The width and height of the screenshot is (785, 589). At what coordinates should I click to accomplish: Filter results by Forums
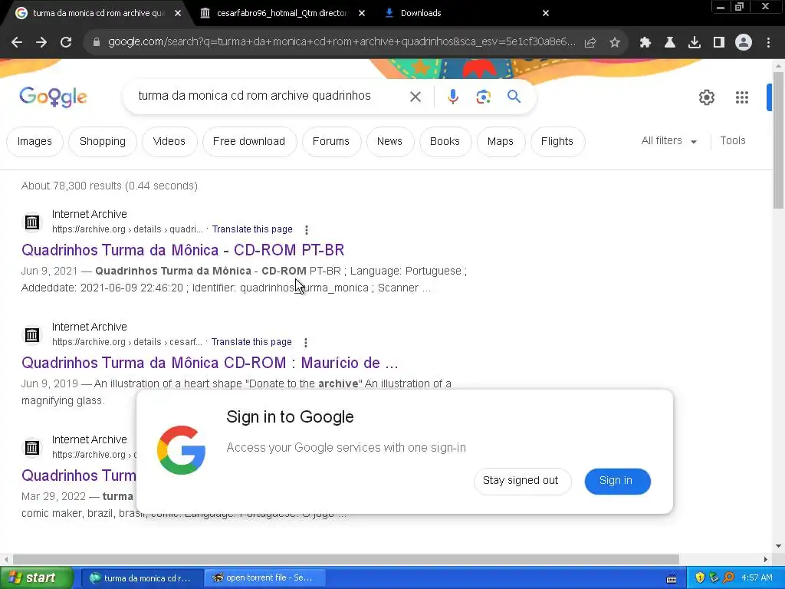pyautogui.click(x=331, y=142)
